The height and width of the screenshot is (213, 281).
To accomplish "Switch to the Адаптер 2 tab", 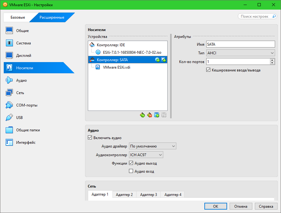I will coord(124,195).
